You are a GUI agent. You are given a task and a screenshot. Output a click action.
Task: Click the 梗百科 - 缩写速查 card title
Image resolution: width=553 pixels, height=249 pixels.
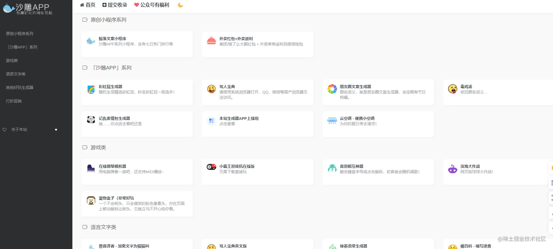(x=476, y=246)
